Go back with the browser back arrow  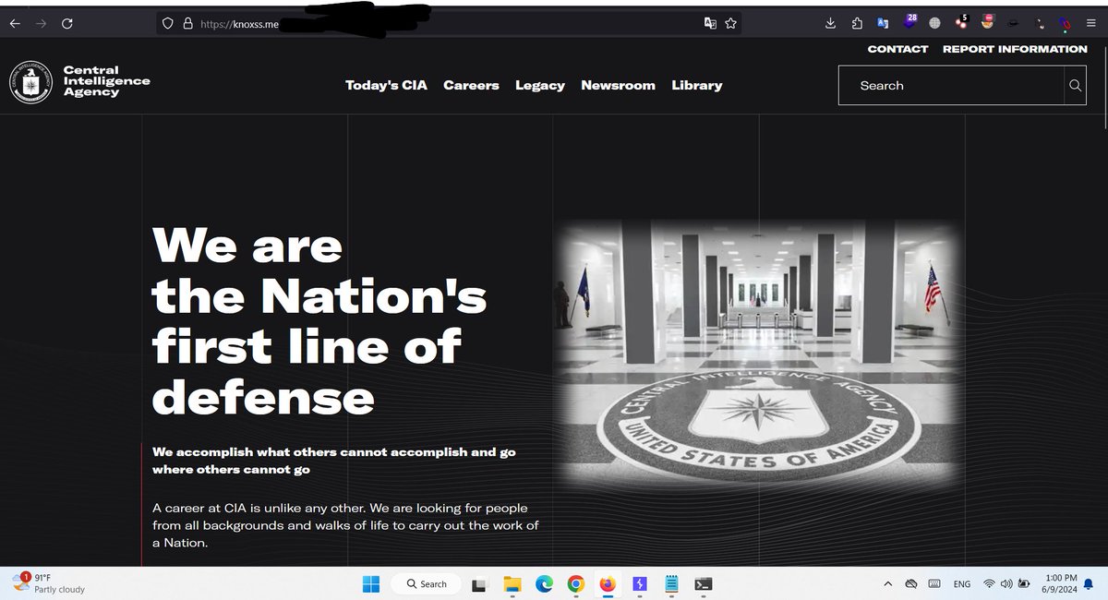point(15,24)
